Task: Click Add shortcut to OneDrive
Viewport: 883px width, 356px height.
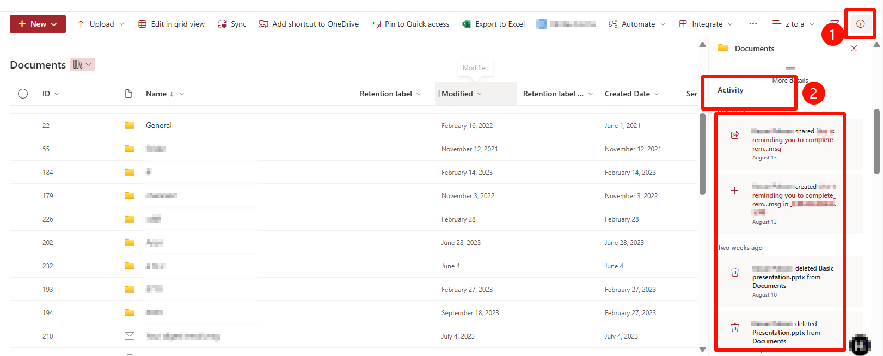Action: tap(309, 24)
